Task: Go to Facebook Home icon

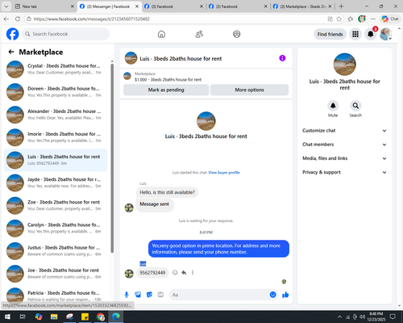Action: pos(161,34)
